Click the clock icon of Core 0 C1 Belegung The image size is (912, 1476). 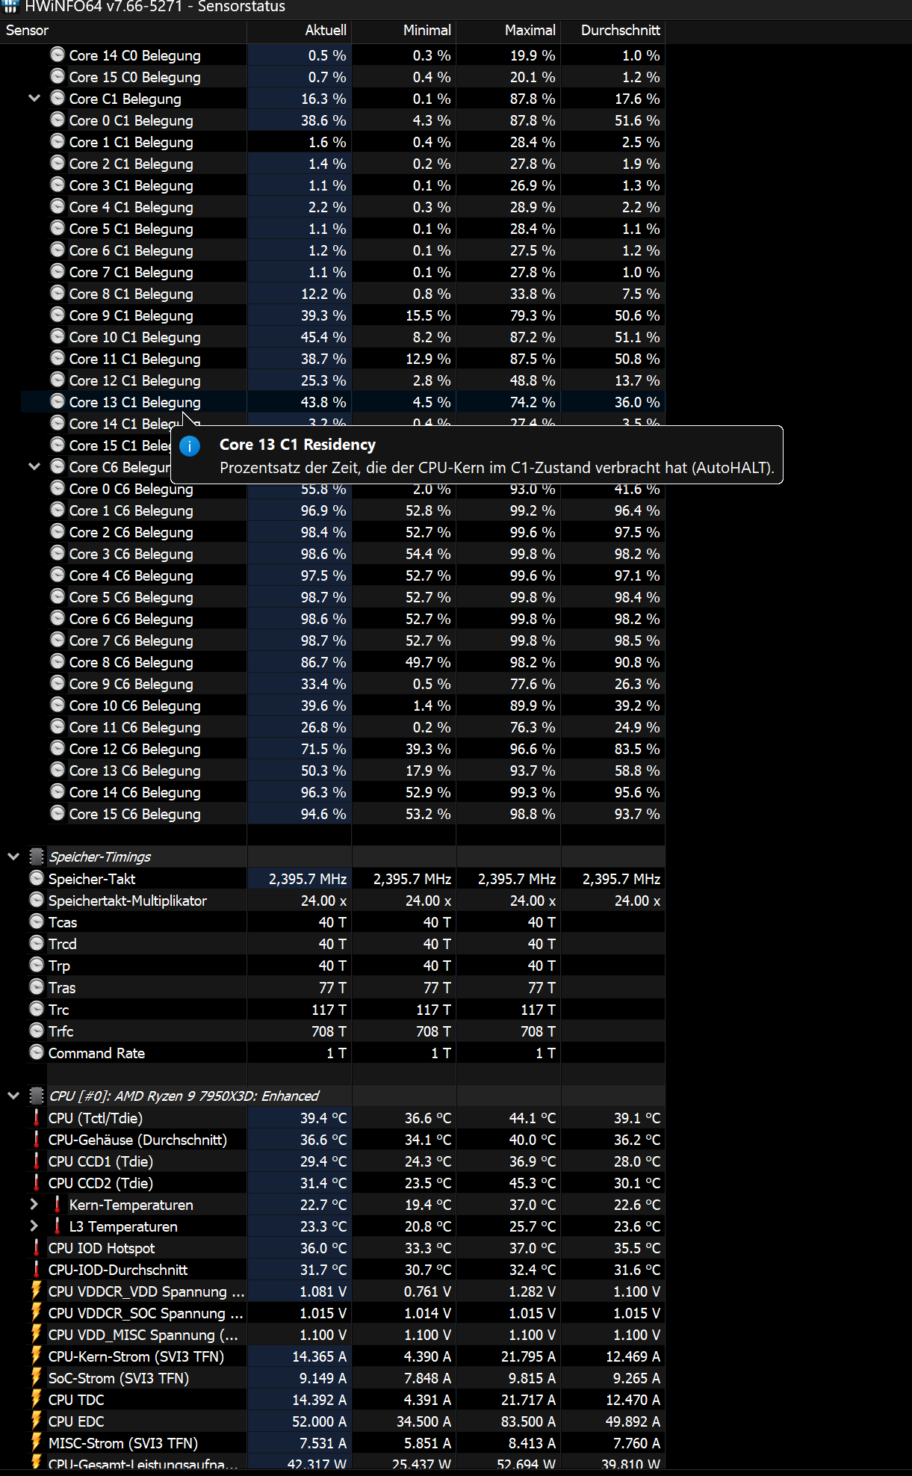(58, 120)
